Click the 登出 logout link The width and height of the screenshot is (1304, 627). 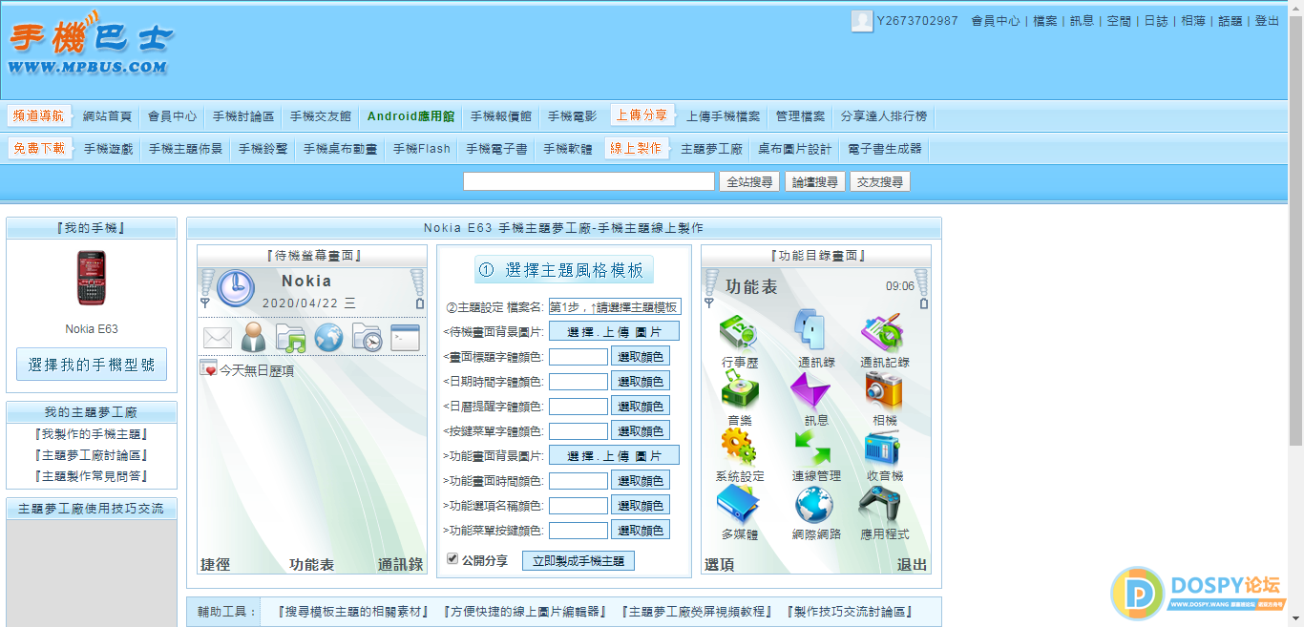pos(1267,21)
